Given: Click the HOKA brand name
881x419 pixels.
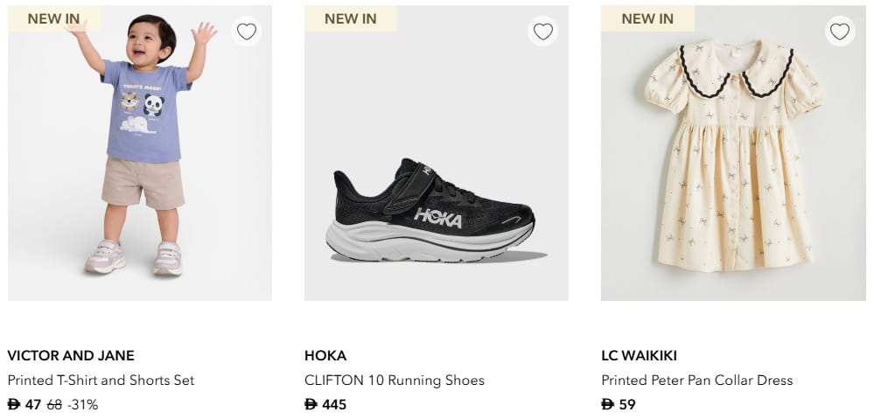Looking at the screenshot, I should (325, 356).
